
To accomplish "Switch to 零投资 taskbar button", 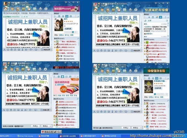I will tap(48, 136).
